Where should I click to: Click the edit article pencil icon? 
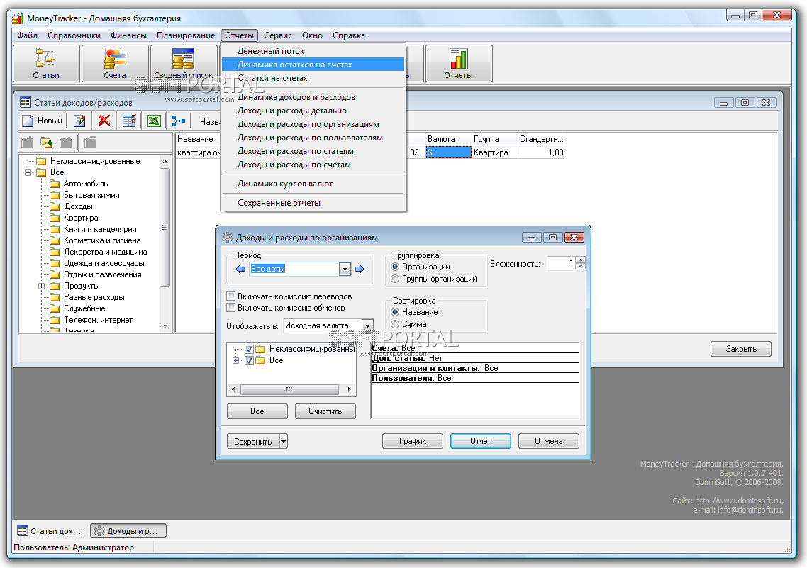79,121
